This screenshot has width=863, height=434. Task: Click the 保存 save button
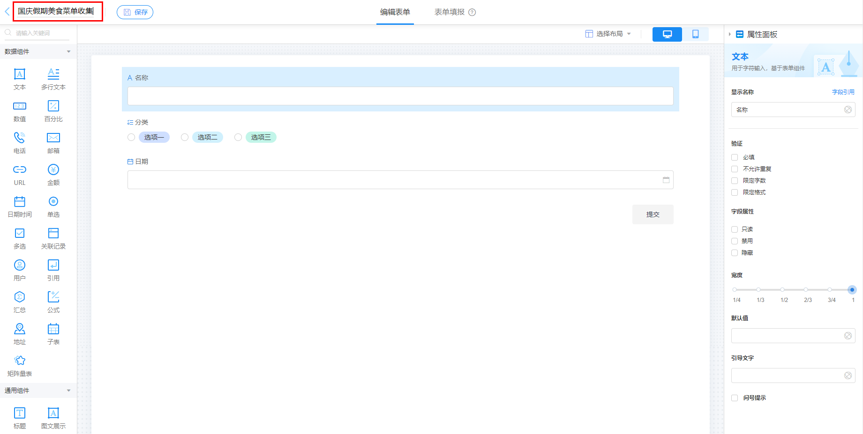135,12
